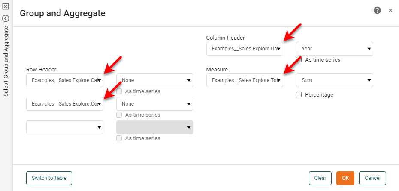
Task: Open the second Row Header field dropdown
Action: [x=65, y=104]
